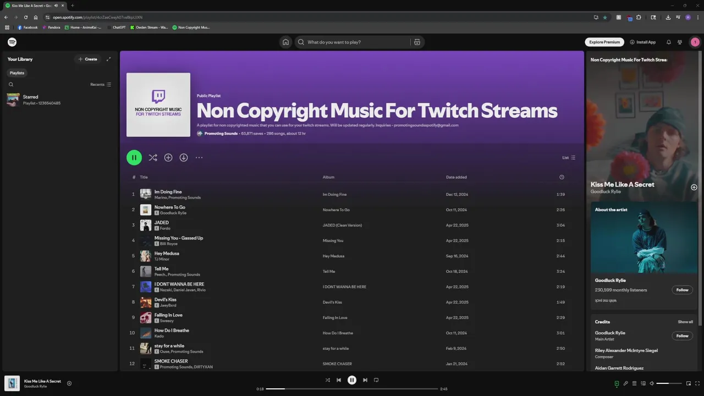Mute the volume speaker icon

tap(652, 383)
